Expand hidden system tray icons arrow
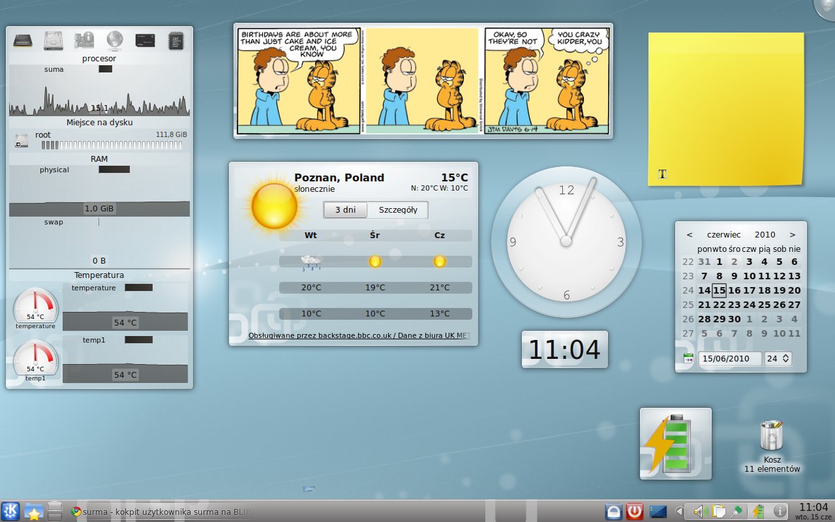835x522 pixels. [x=679, y=512]
